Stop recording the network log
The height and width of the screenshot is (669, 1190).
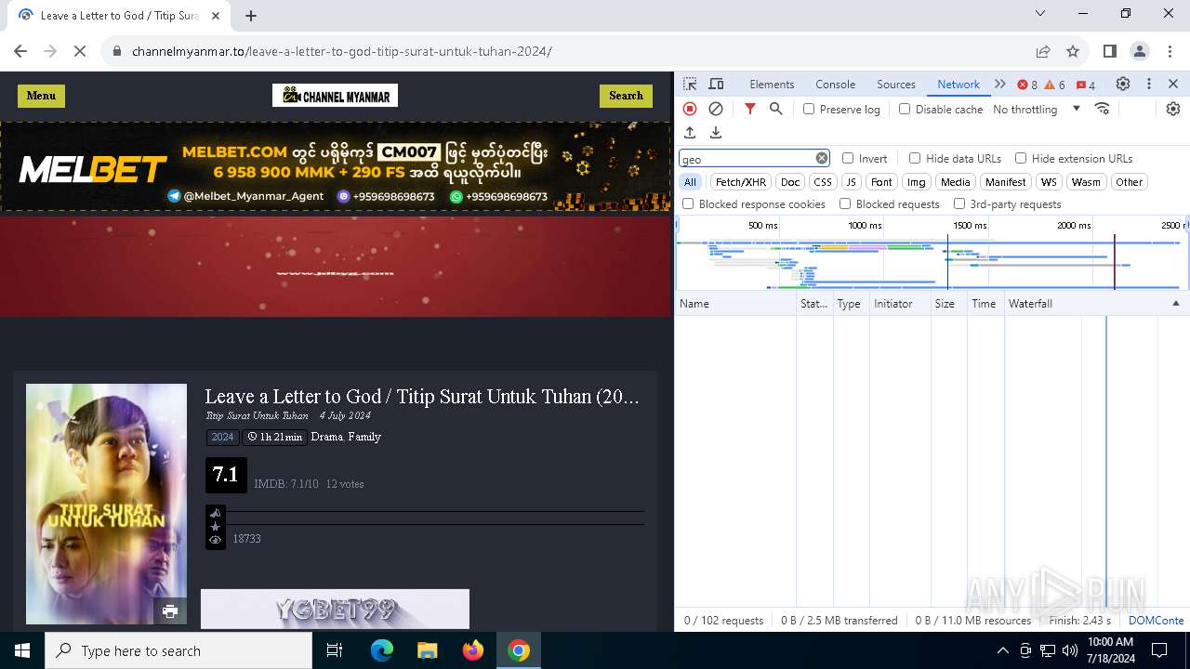tap(690, 109)
